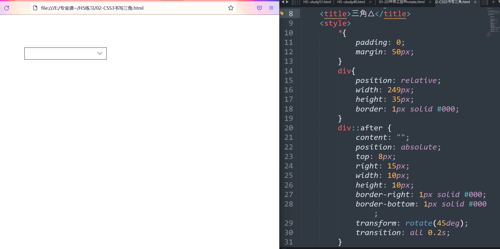
Task: Reload the page in the browser
Action: pyautogui.click(x=7, y=8)
